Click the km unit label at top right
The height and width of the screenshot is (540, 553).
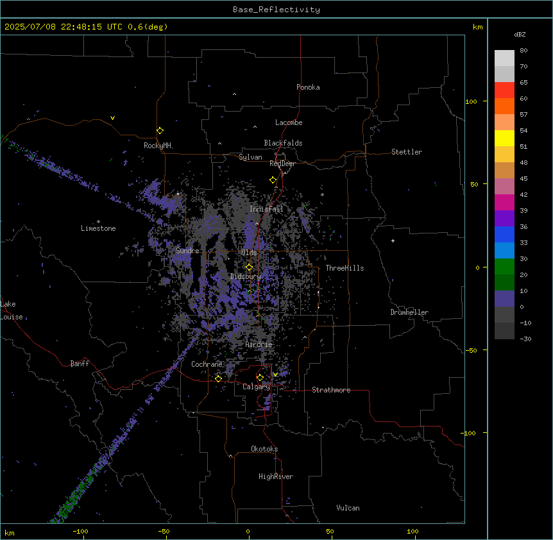(x=477, y=27)
